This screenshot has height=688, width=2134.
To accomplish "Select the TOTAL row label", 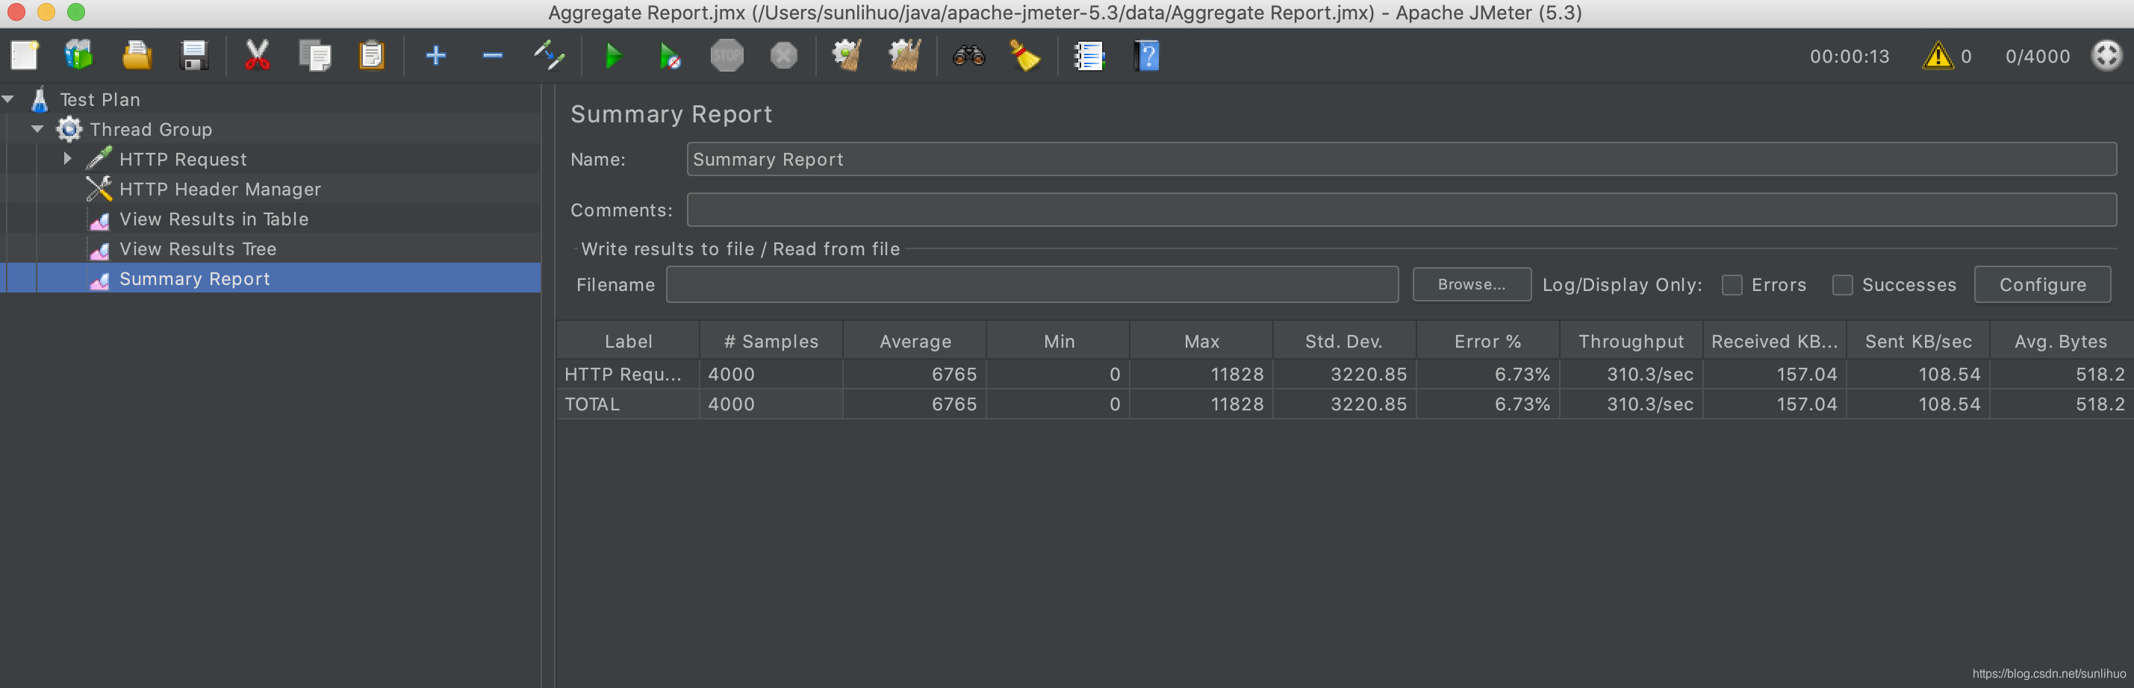I will [x=591, y=404].
